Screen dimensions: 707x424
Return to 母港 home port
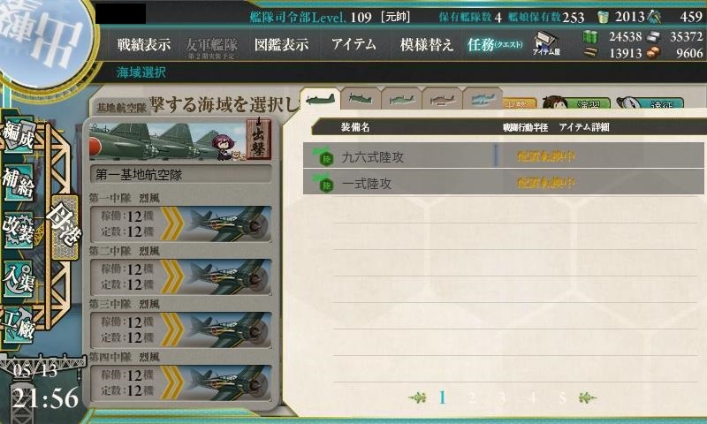[65, 227]
